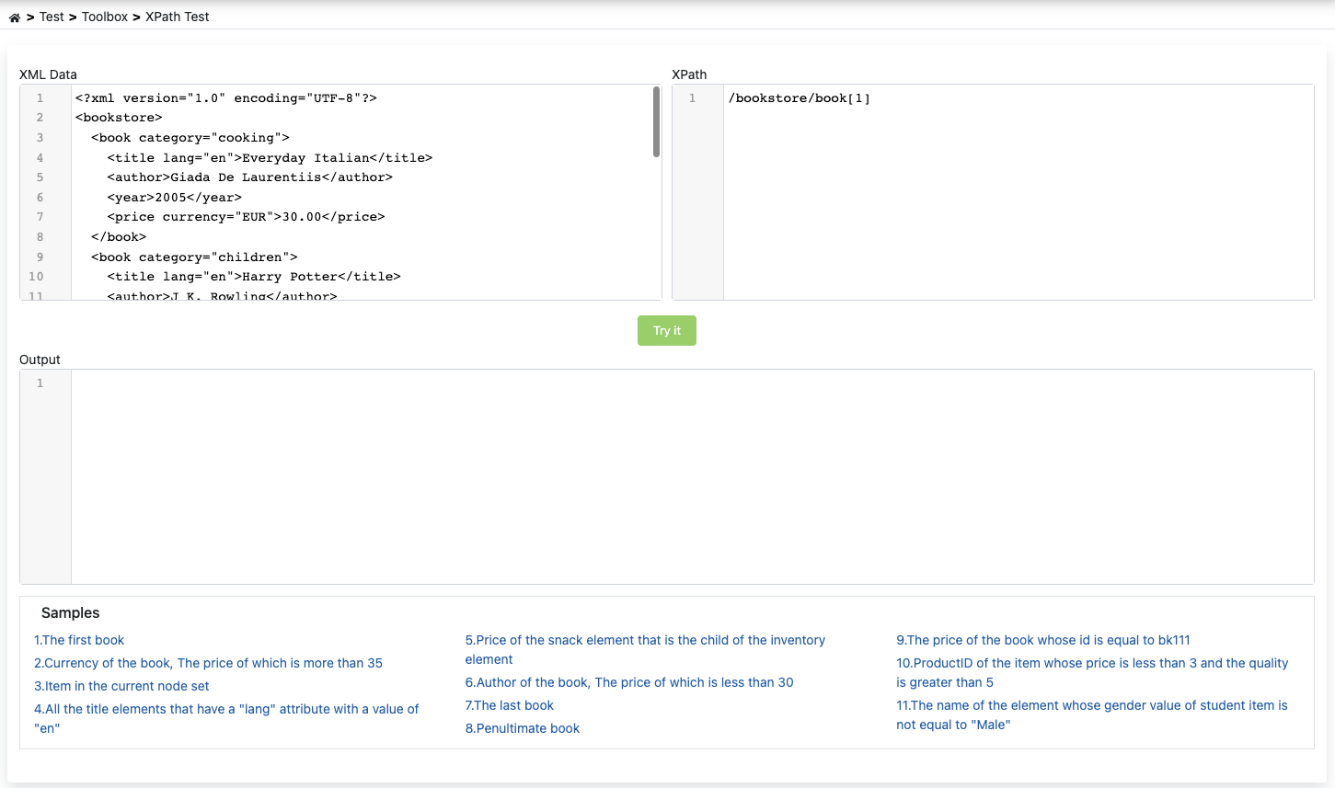Grab the XML Data vertical scrollbar
1335x788 pixels.
coord(656,122)
